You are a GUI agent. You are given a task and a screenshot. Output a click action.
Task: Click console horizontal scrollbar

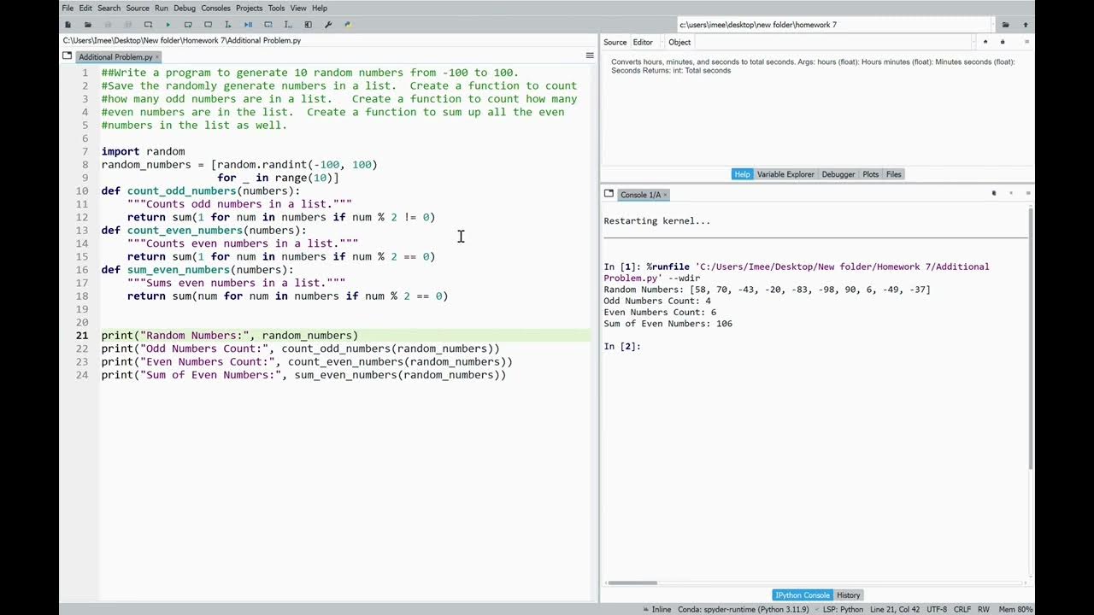click(x=632, y=583)
